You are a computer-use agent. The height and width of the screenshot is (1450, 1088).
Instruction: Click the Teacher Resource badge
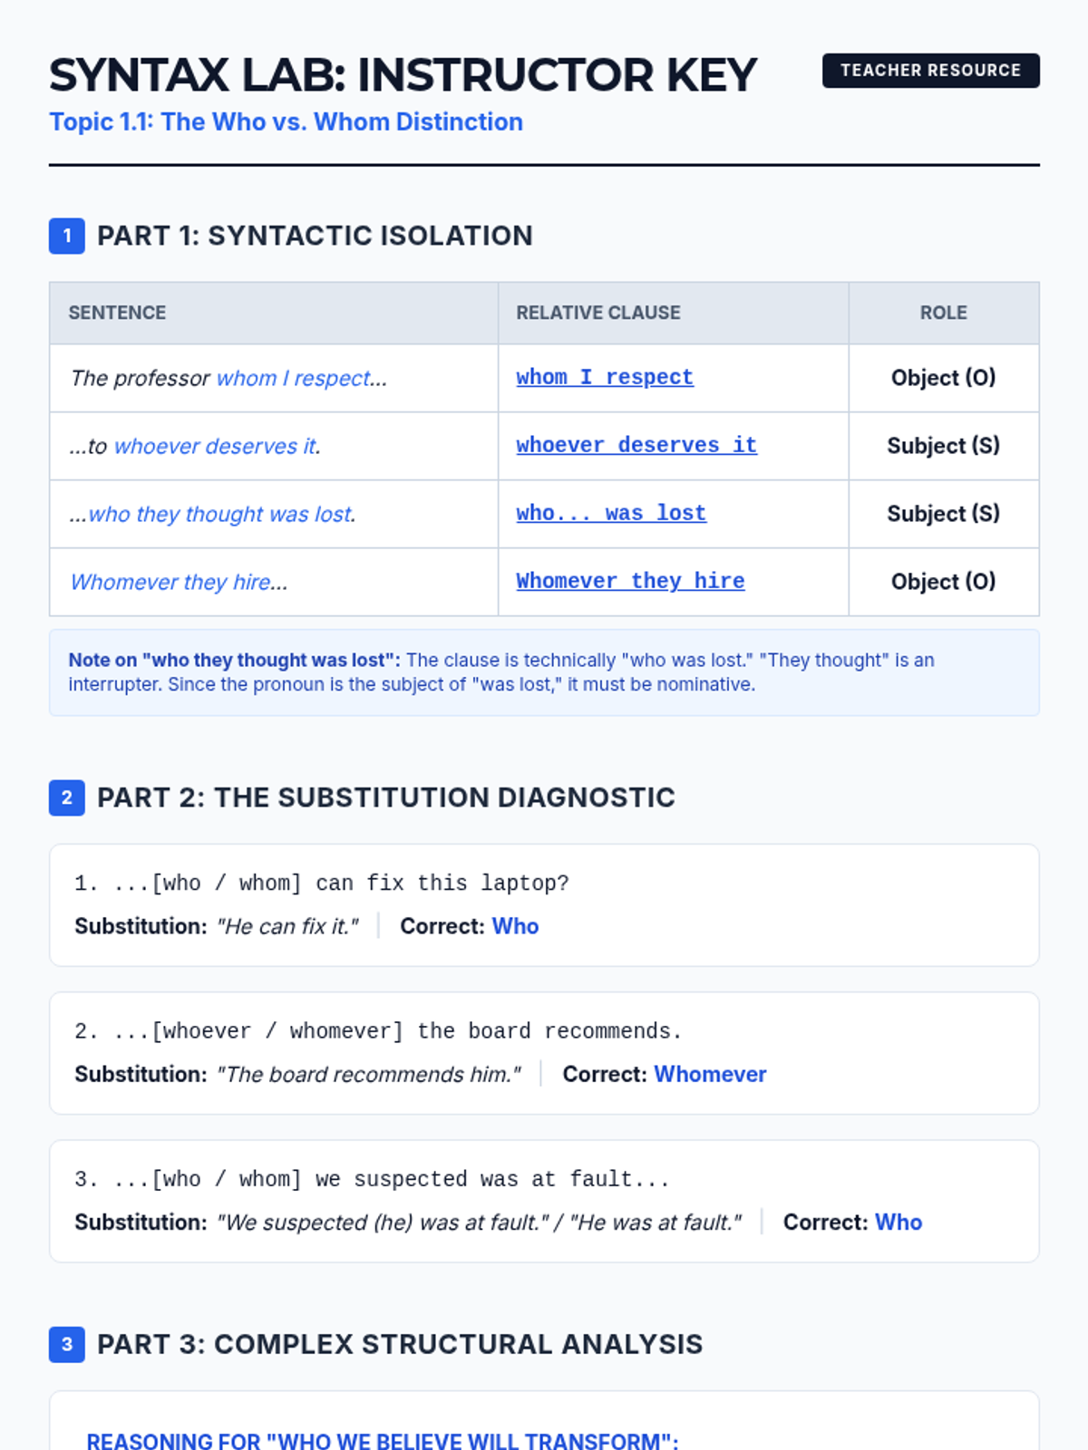(930, 71)
